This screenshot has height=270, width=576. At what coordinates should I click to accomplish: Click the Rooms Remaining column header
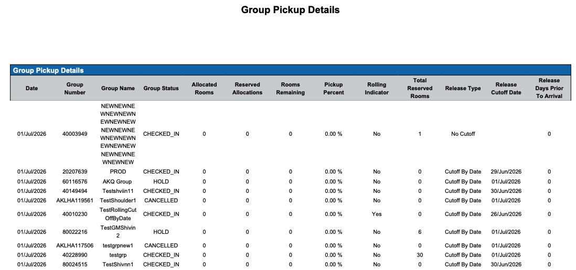tap(290, 89)
